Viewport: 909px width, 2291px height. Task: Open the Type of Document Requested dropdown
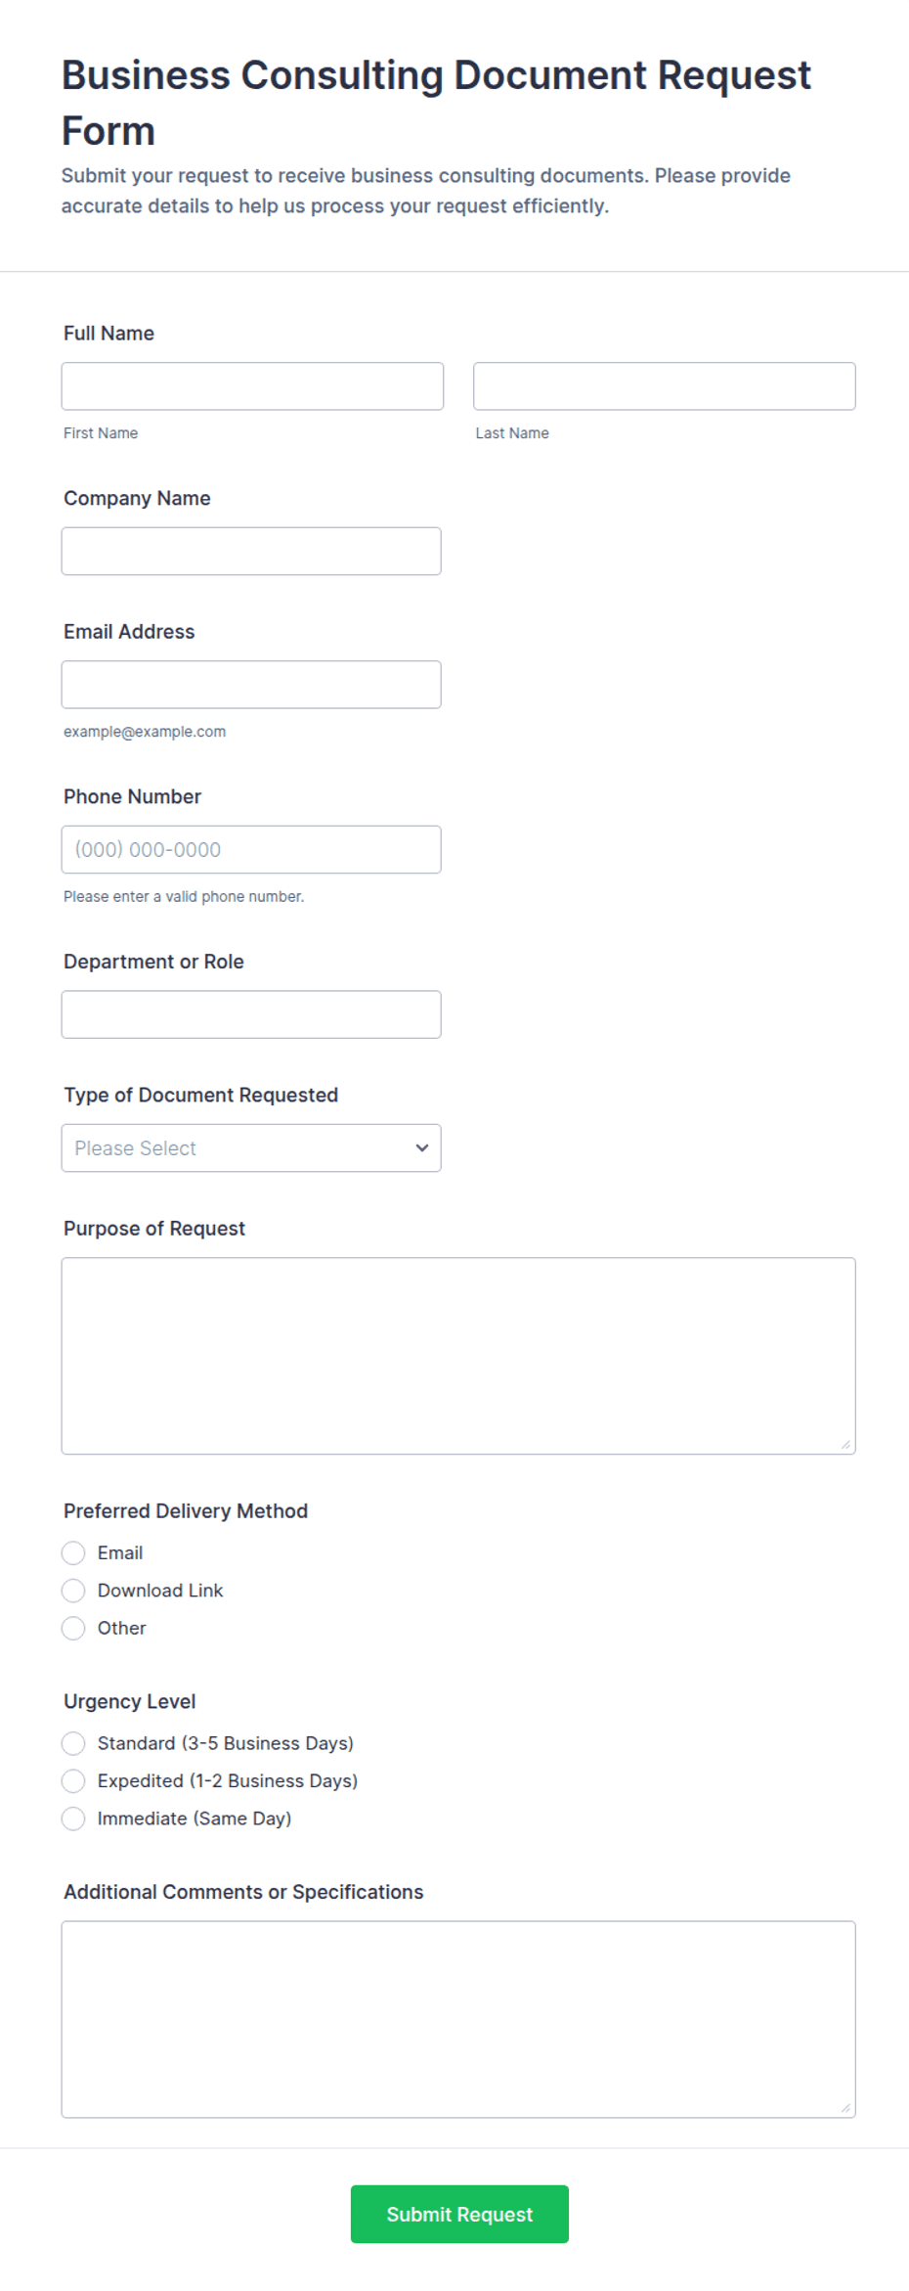pos(251,1148)
